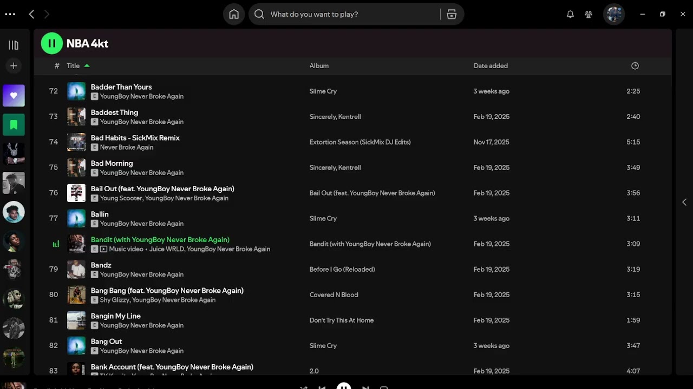Select the Badder Than Yours track title
This screenshot has width=693, height=389.
(x=121, y=87)
